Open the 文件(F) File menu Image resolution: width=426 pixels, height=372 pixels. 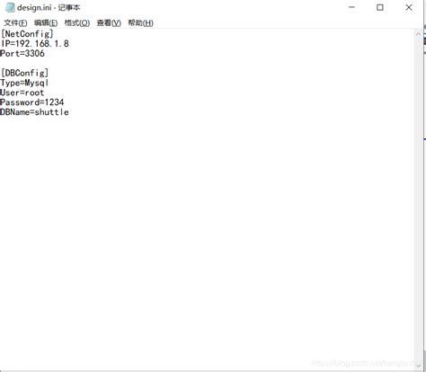tap(15, 23)
